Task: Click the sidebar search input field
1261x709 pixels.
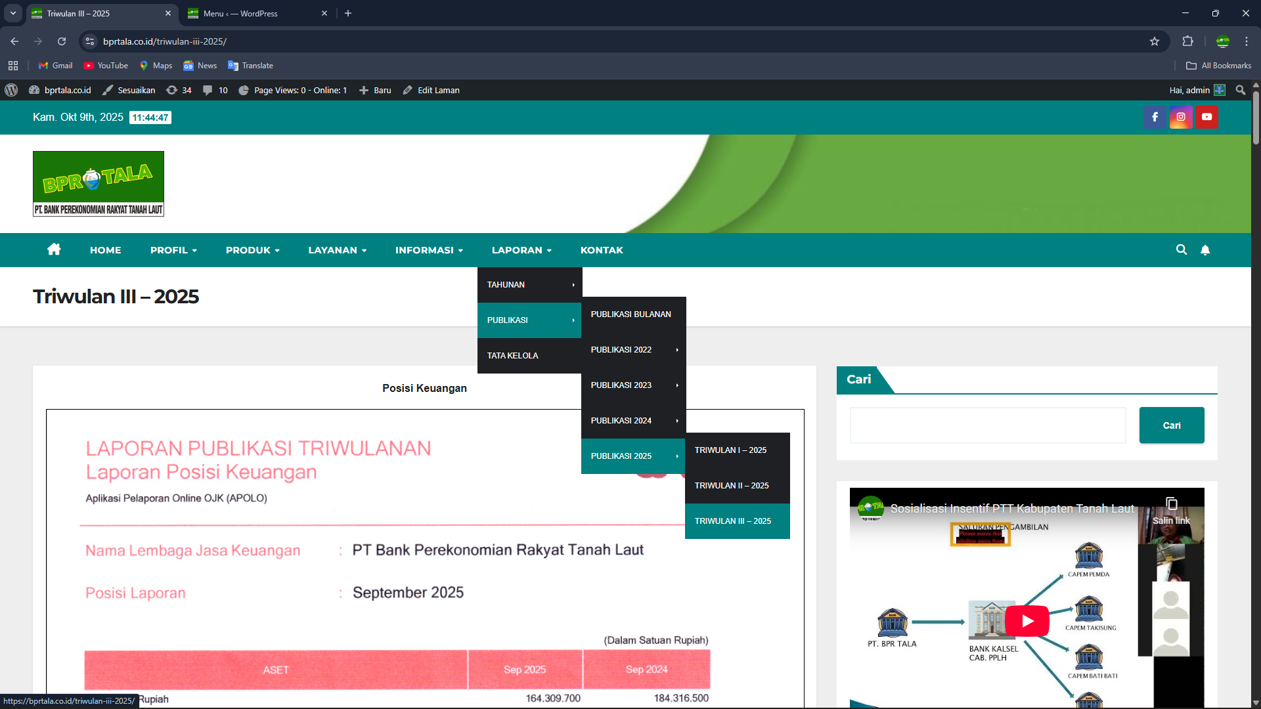Action: pyautogui.click(x=987, y=425)
